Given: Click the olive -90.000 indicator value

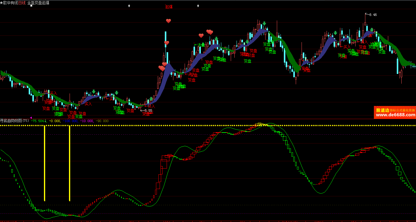Looking at the screenshot, I should tap(102, 121).
